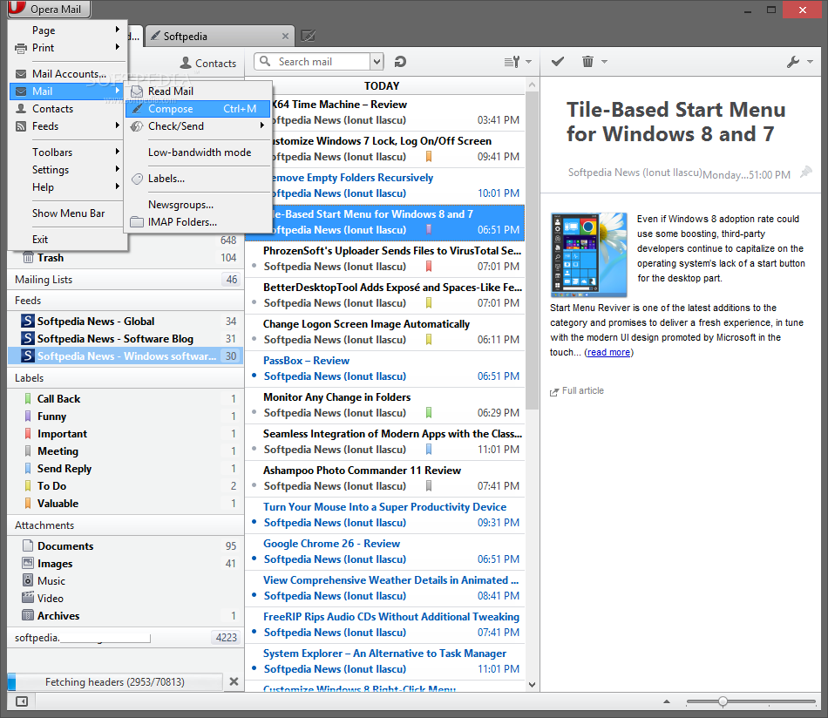
Task: Select Read Mail in the submenu
Action: pos(198,91)
